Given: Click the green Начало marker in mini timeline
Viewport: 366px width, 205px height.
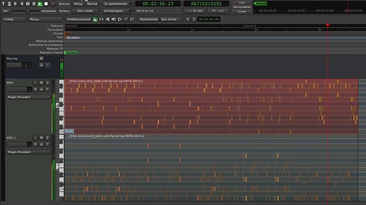Looking at the screenshot, I should tap(261, 3).
